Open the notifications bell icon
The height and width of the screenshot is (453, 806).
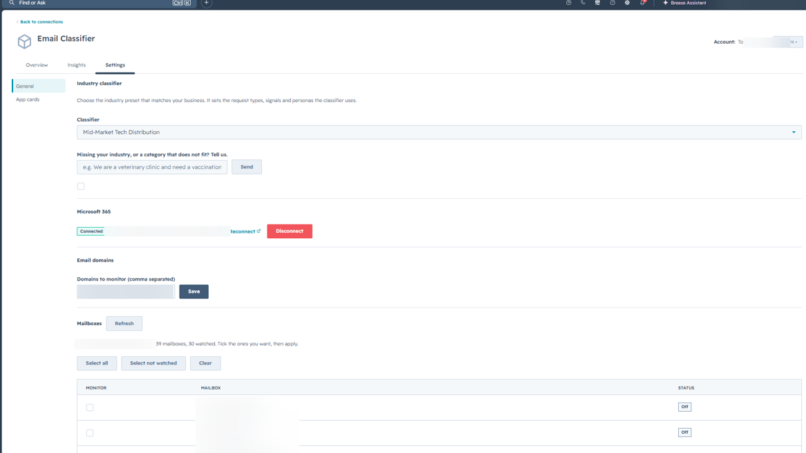click(643, 3)
